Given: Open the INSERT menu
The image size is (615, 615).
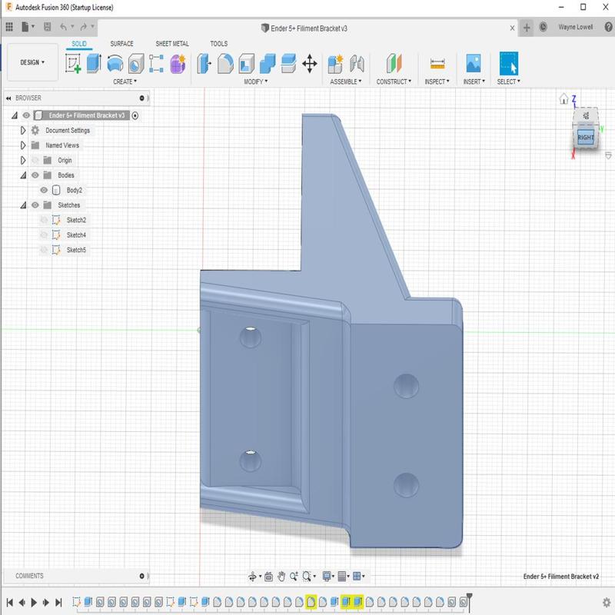Looking at the screenshot, I should 474,81.
